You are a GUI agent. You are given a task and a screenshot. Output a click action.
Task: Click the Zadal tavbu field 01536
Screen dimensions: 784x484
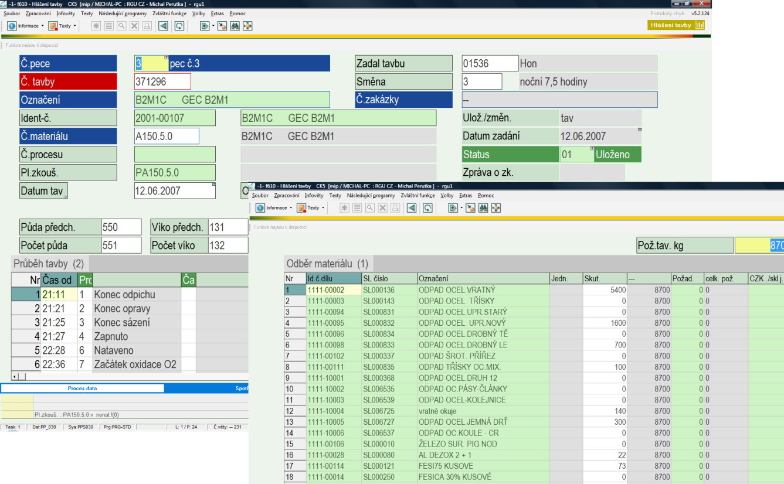pos(490,63)
